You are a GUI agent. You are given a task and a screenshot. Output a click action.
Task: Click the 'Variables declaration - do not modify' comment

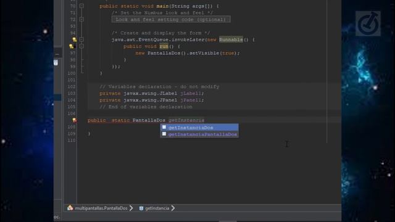[x=159, y=86]
